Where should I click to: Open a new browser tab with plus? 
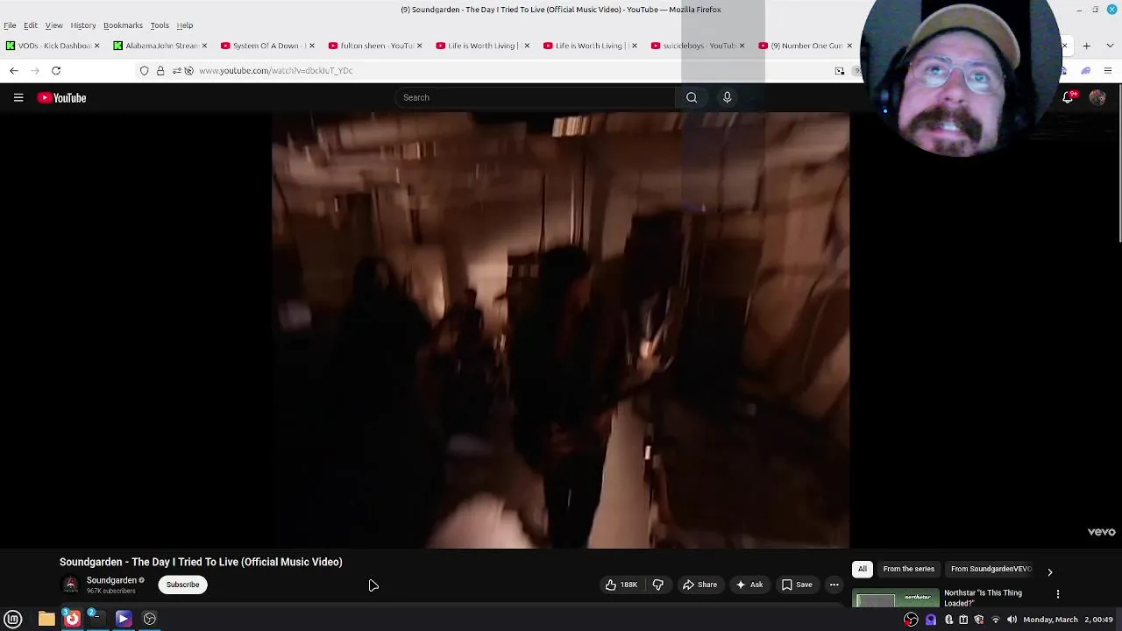pos(1086,46)
